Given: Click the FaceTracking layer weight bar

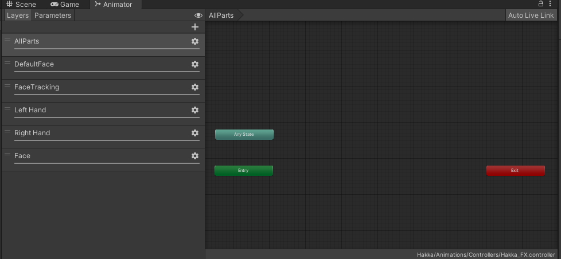Looking at the screenshot, I should pyautogui.click(x=107, y=95).
